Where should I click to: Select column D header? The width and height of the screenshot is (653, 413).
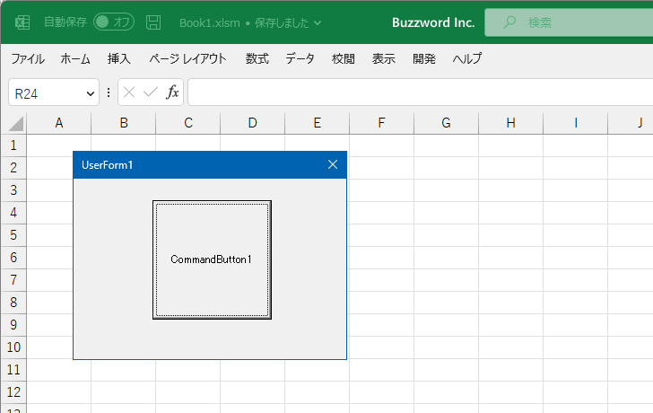(252, 123)
